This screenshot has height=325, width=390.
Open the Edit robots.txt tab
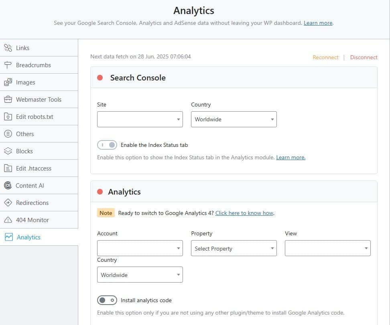tap(39, 116)
